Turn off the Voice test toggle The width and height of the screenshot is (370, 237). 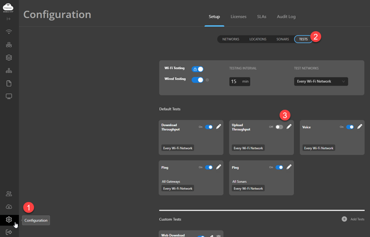click(x=350, y=127)
